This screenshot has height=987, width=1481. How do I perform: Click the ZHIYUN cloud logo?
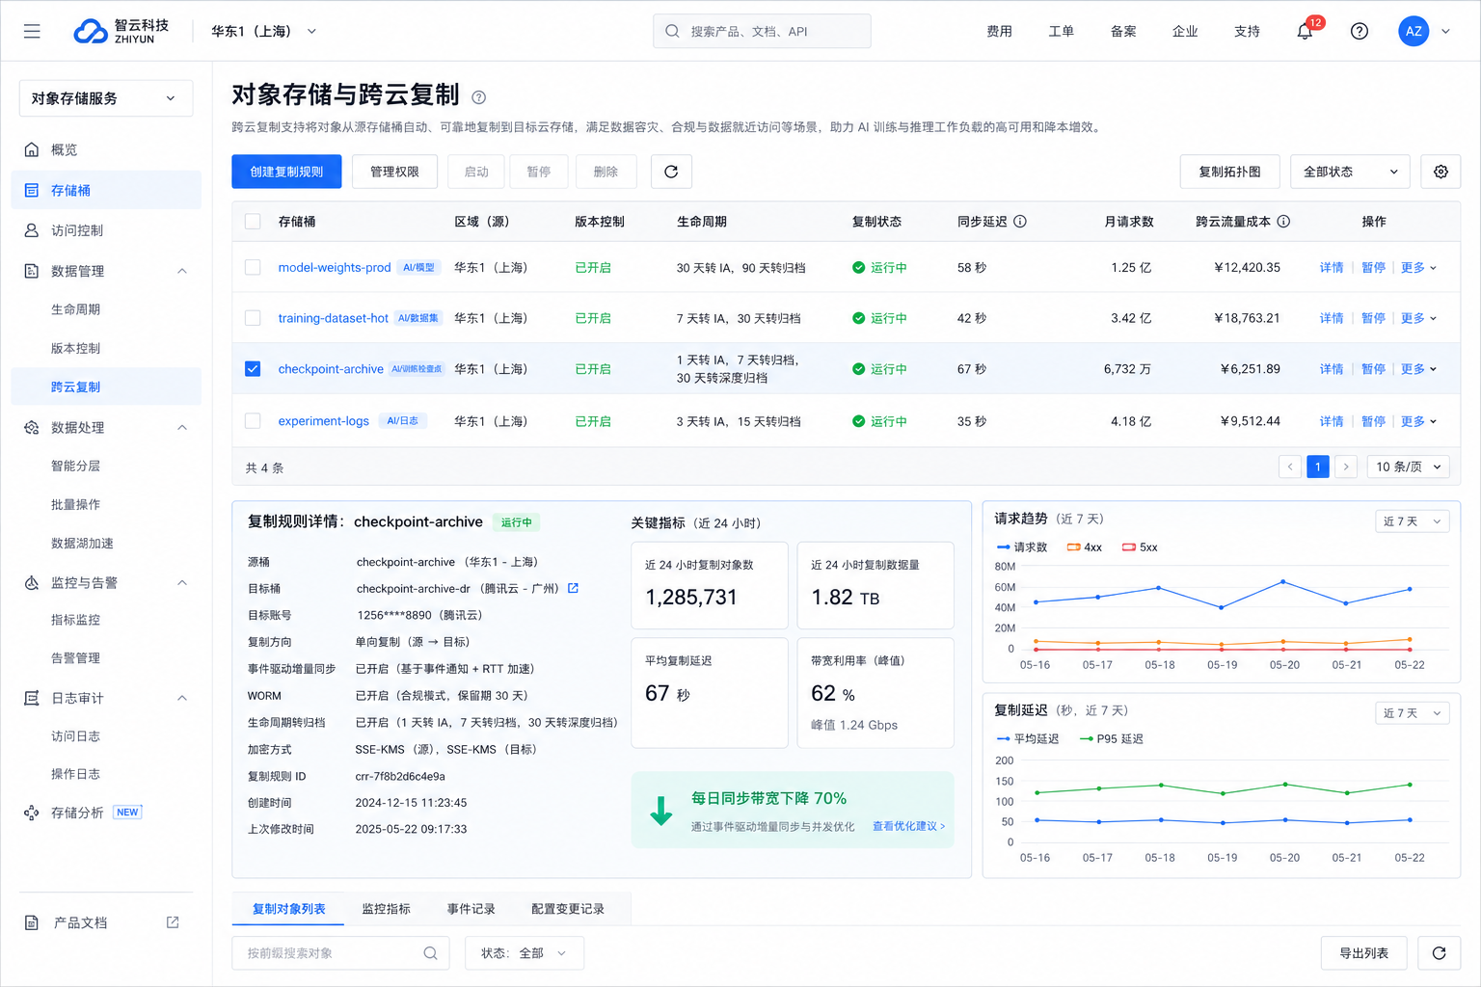(92, 32)
